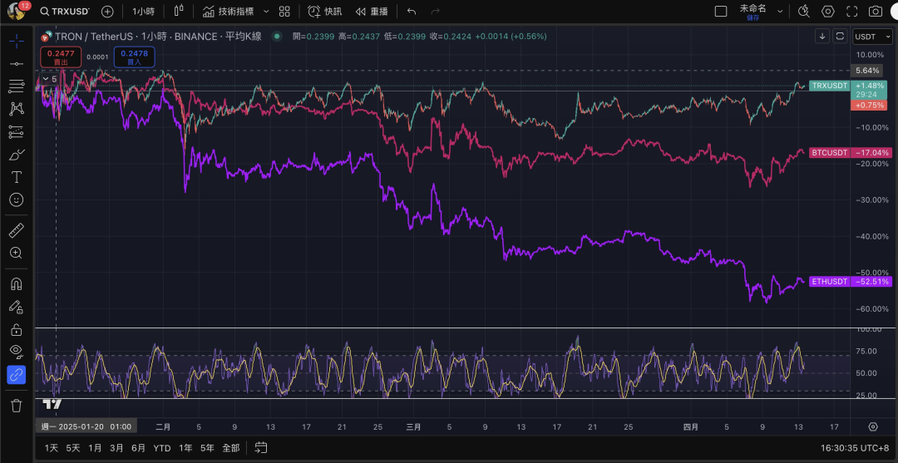This screenshot has height=463, width=898.
Task: Take a chart snapshot with camera icon
Action: [x=875, y=12]
